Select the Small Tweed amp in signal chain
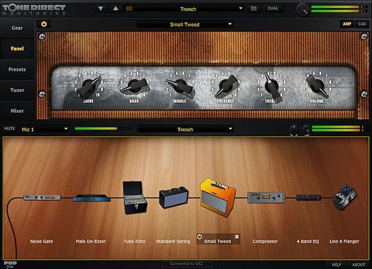This screenshot has height=269, width=372. tap(218, 197)
